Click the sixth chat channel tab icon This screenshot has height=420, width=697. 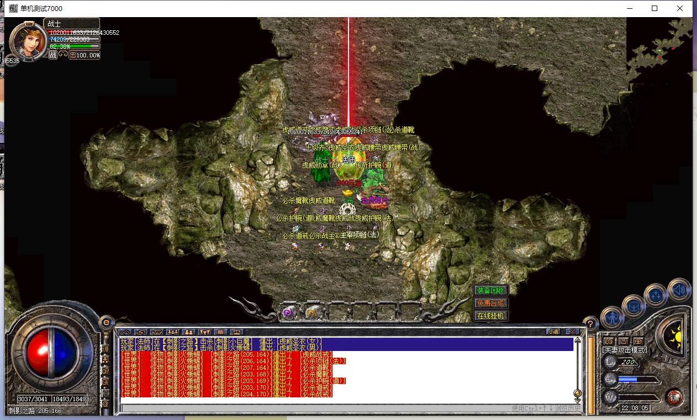coord(205,332)
